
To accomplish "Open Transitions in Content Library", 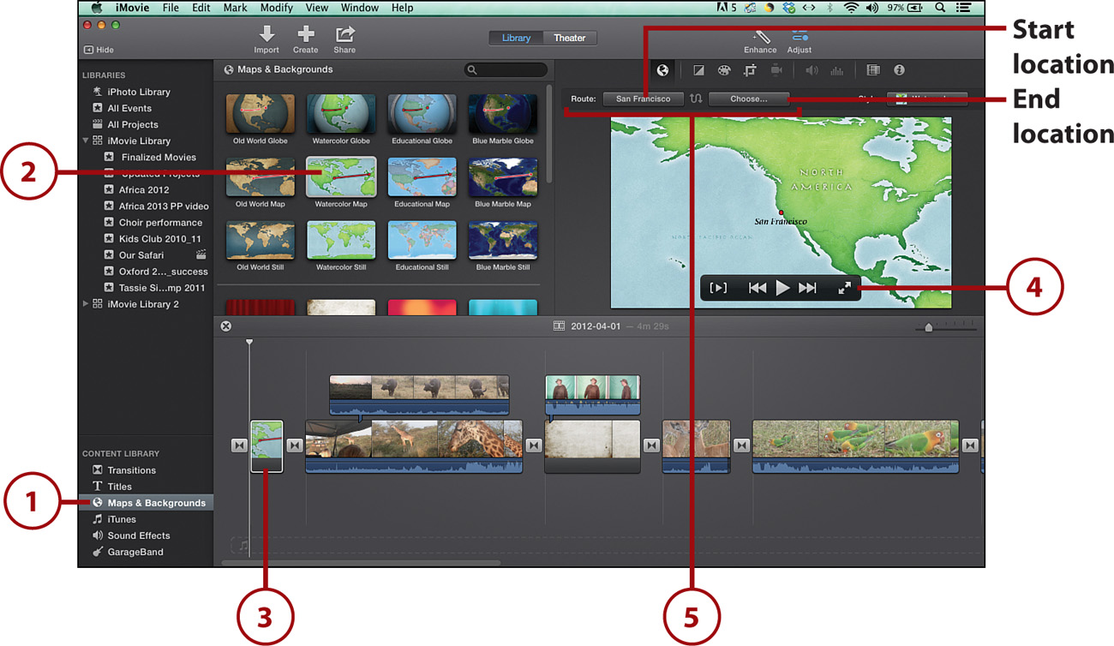I will 131,470.
